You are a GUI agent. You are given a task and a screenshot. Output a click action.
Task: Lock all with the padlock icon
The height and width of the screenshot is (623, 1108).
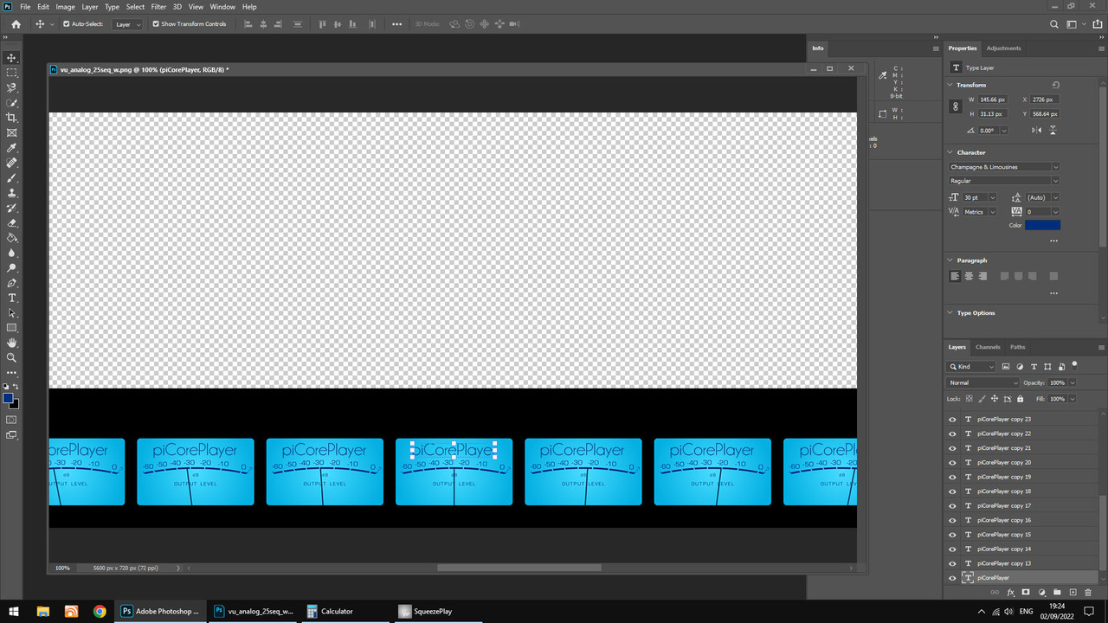click(x=1020, y=399)
